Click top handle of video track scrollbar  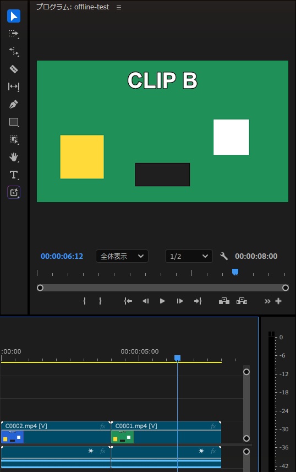point(246,372)
